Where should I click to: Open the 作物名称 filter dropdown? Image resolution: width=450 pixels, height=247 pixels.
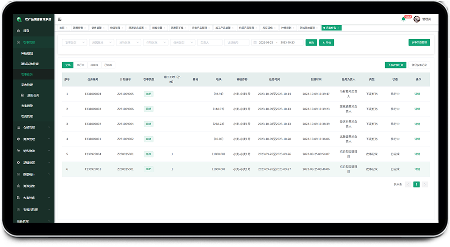155,42
